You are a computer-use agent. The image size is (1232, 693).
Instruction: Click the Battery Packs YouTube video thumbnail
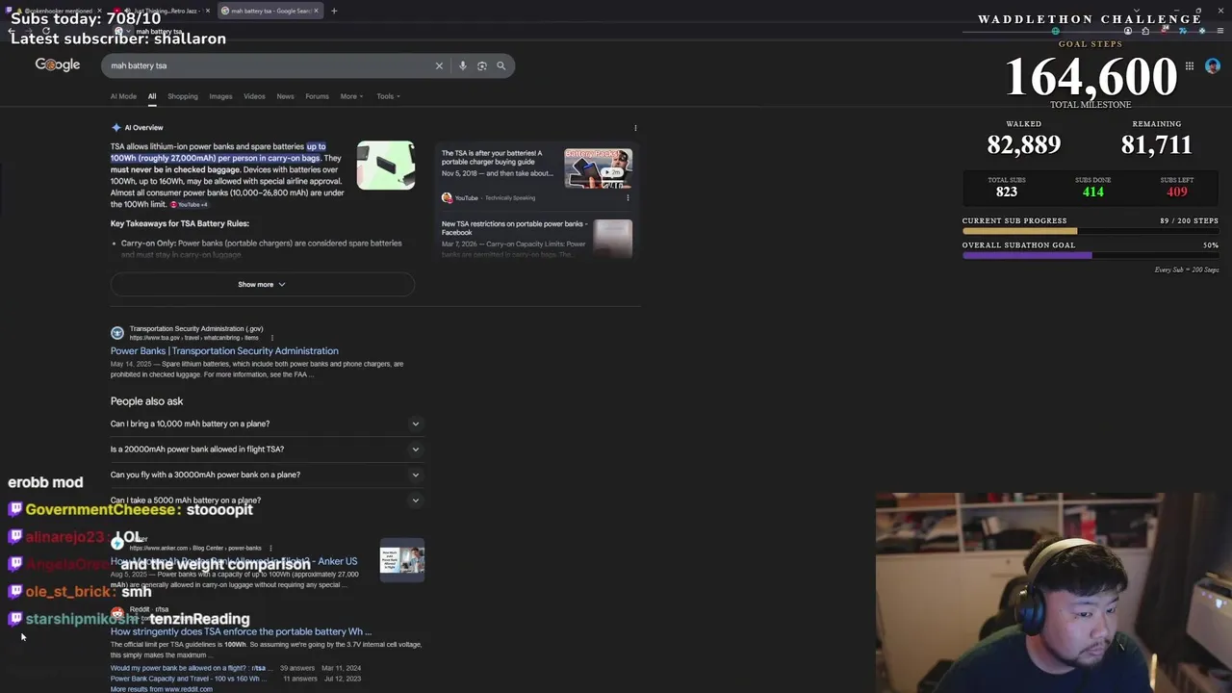pyautogui.click(x=598, y=168)
